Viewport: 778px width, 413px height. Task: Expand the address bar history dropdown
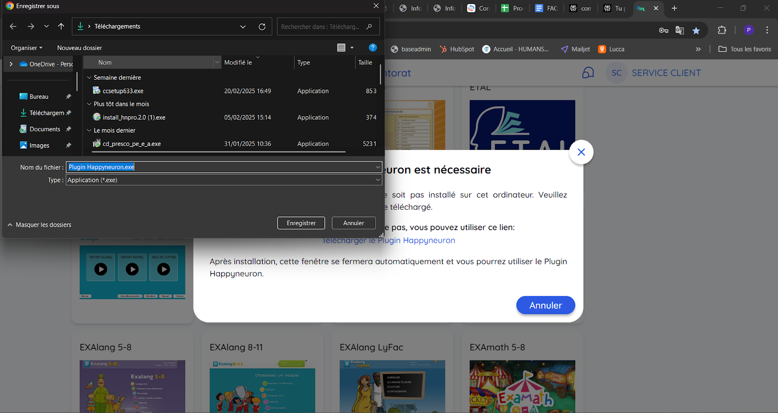pos(243,27)
